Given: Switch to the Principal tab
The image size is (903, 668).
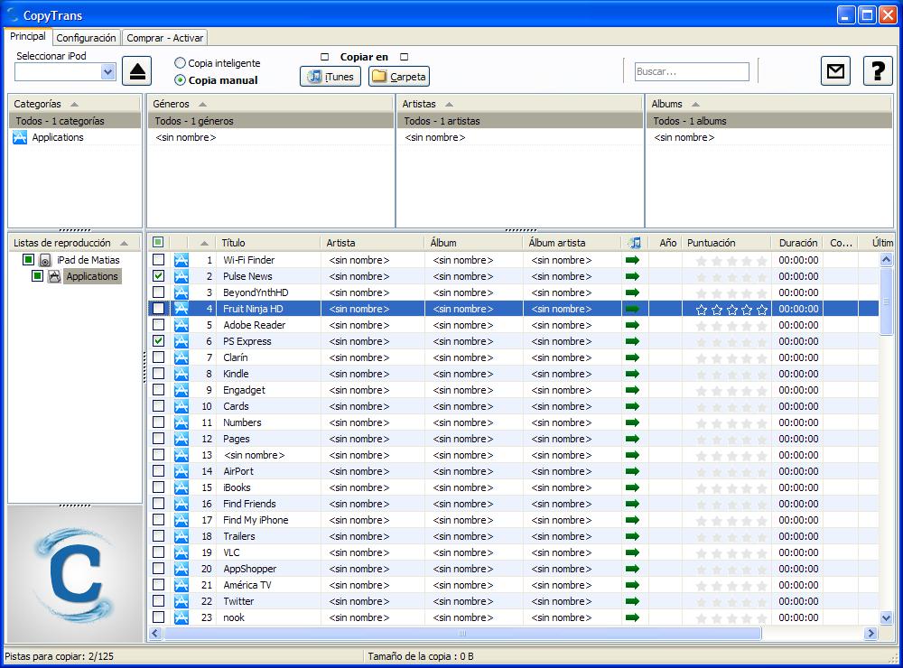Looking at the screenshot, I should coord(28,36).
